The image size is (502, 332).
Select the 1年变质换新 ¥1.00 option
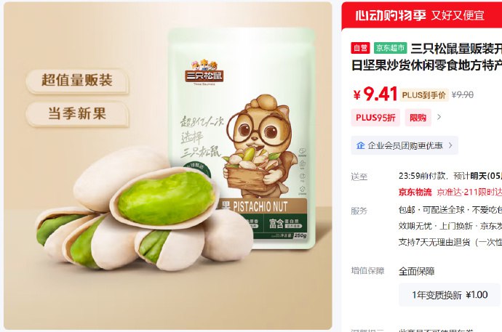click(450, 295)
